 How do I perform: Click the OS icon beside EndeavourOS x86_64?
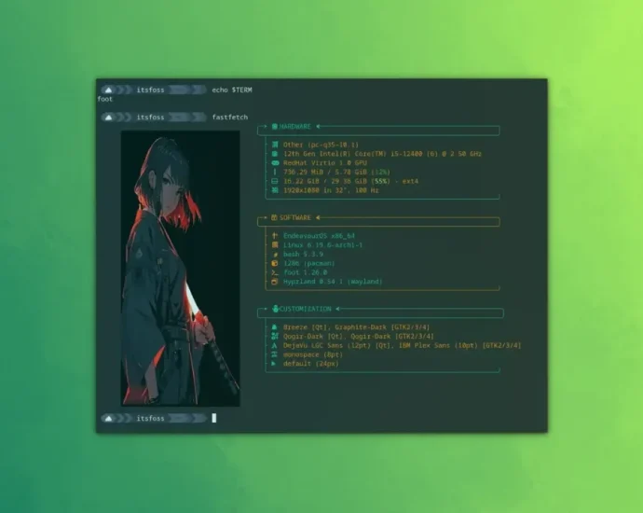(x=275, y=236)
